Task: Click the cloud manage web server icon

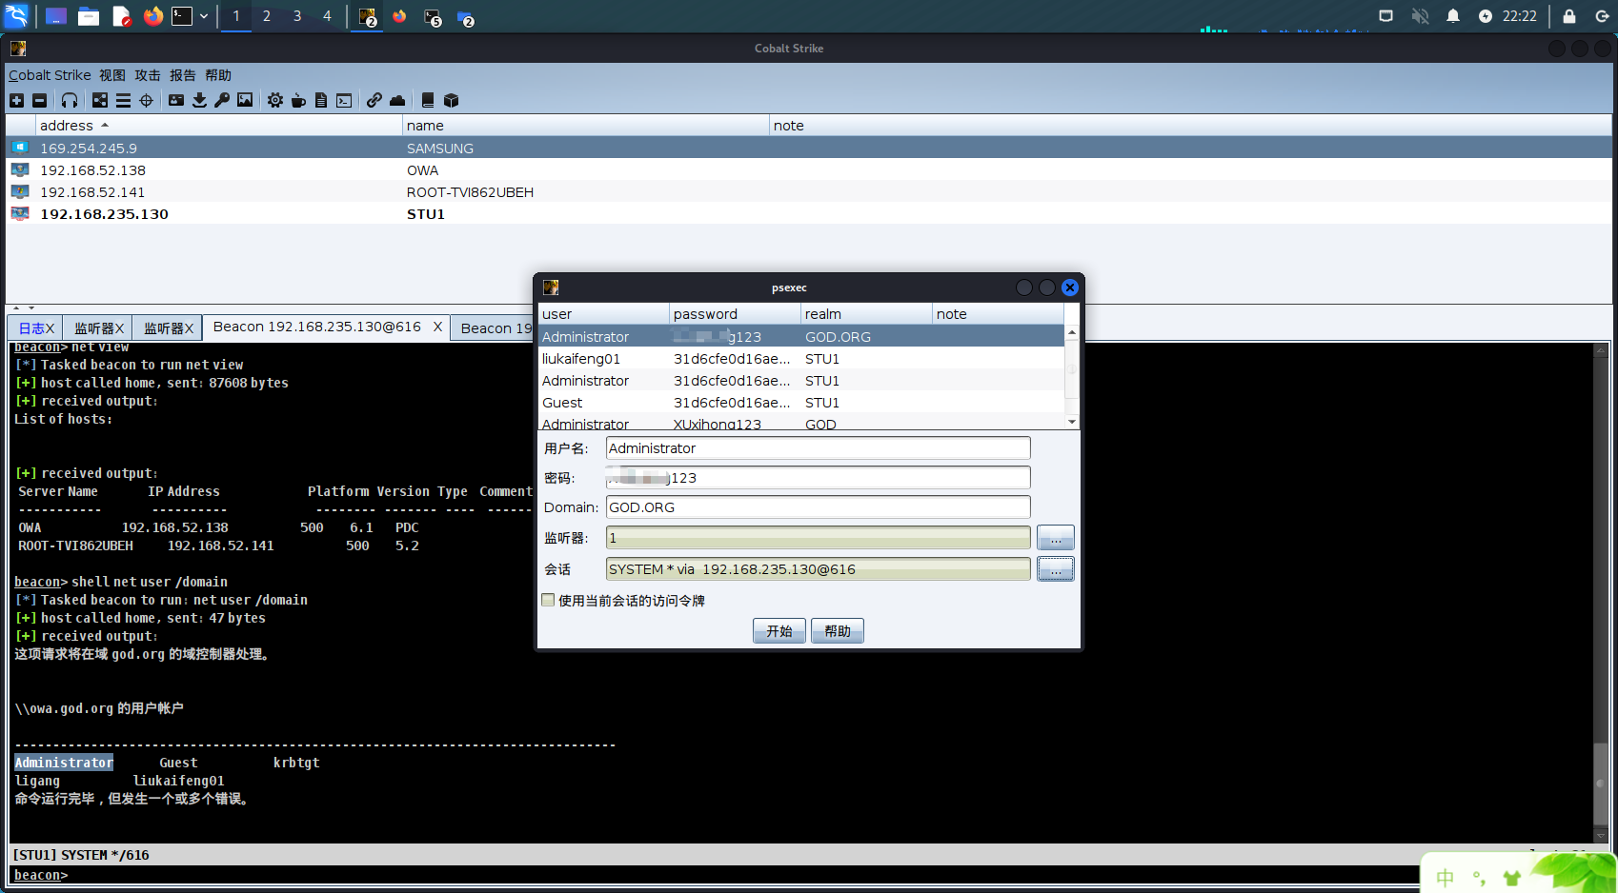Action: tap(397, 100)
